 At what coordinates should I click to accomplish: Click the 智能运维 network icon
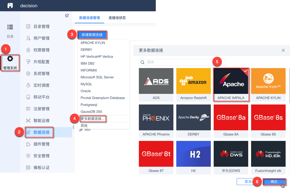click(28, 121)
